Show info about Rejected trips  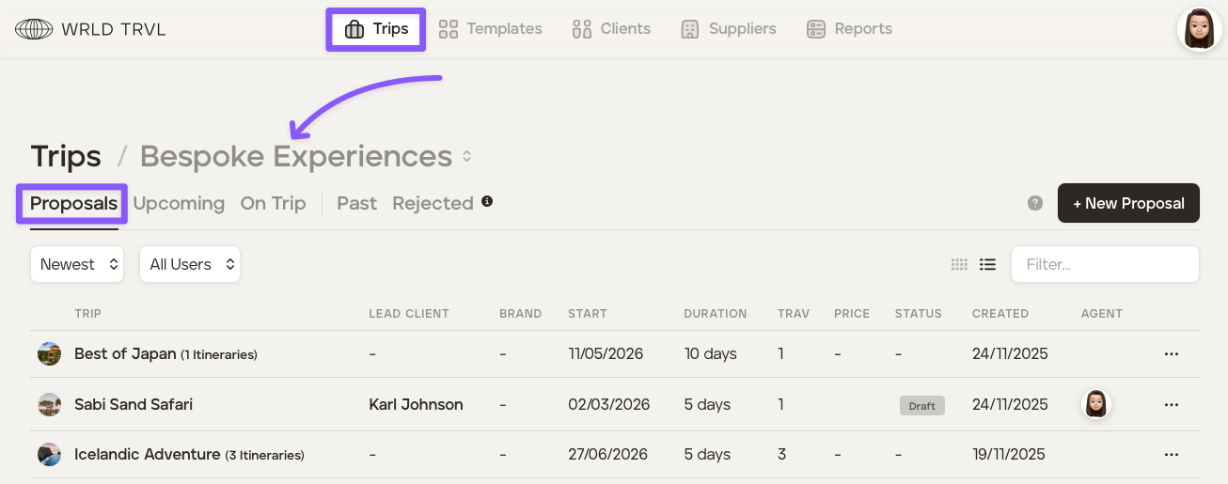coord(487,201)
